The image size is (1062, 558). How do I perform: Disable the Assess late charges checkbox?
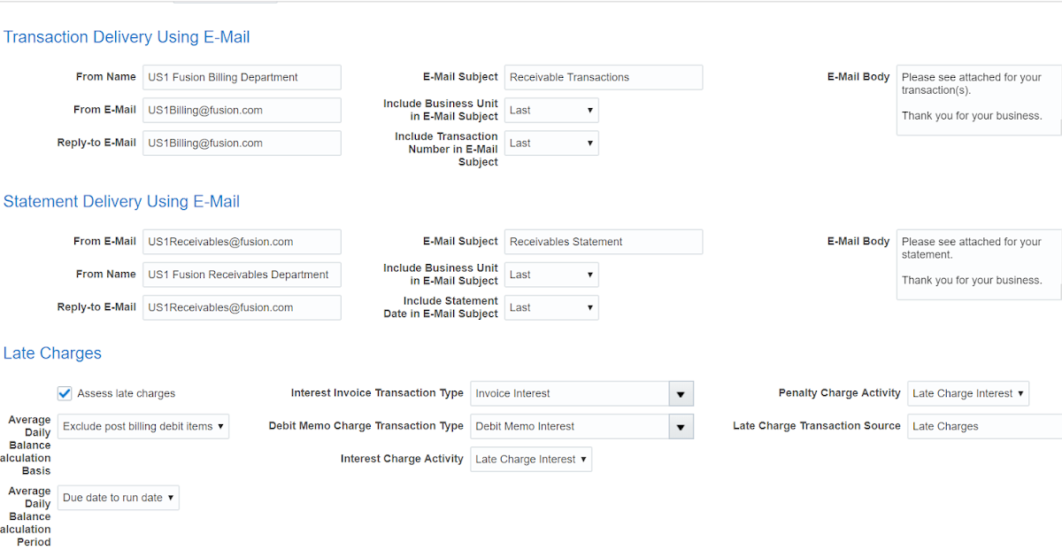[x=64, y=392]
